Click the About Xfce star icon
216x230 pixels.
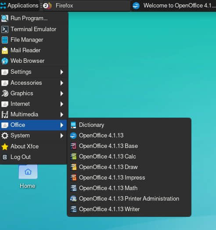coord(5,147)
